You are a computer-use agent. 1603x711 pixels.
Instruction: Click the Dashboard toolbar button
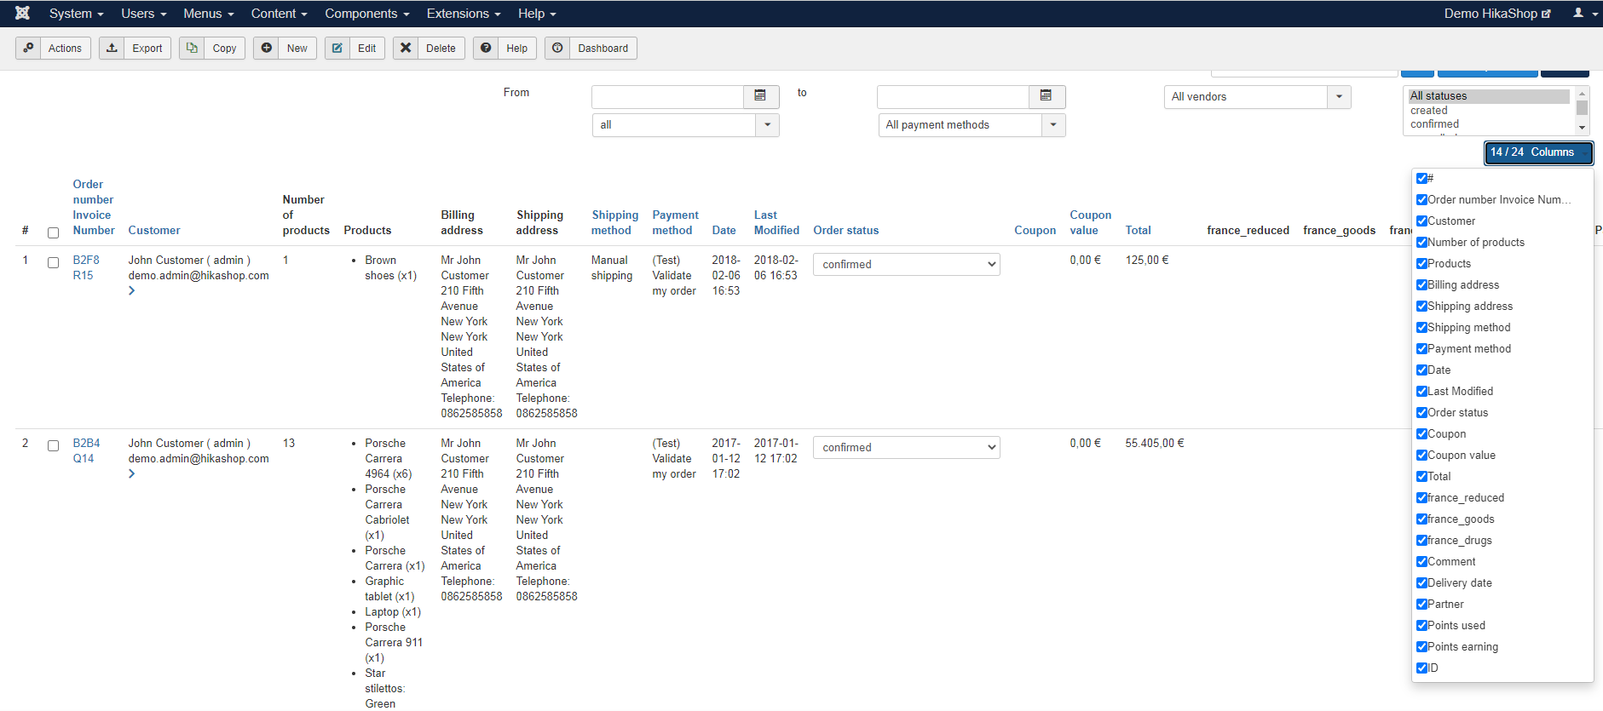coord(591,49)
